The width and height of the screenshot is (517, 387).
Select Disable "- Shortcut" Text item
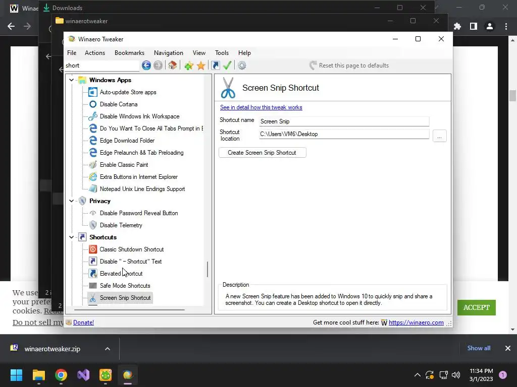[x=131, y=262]
